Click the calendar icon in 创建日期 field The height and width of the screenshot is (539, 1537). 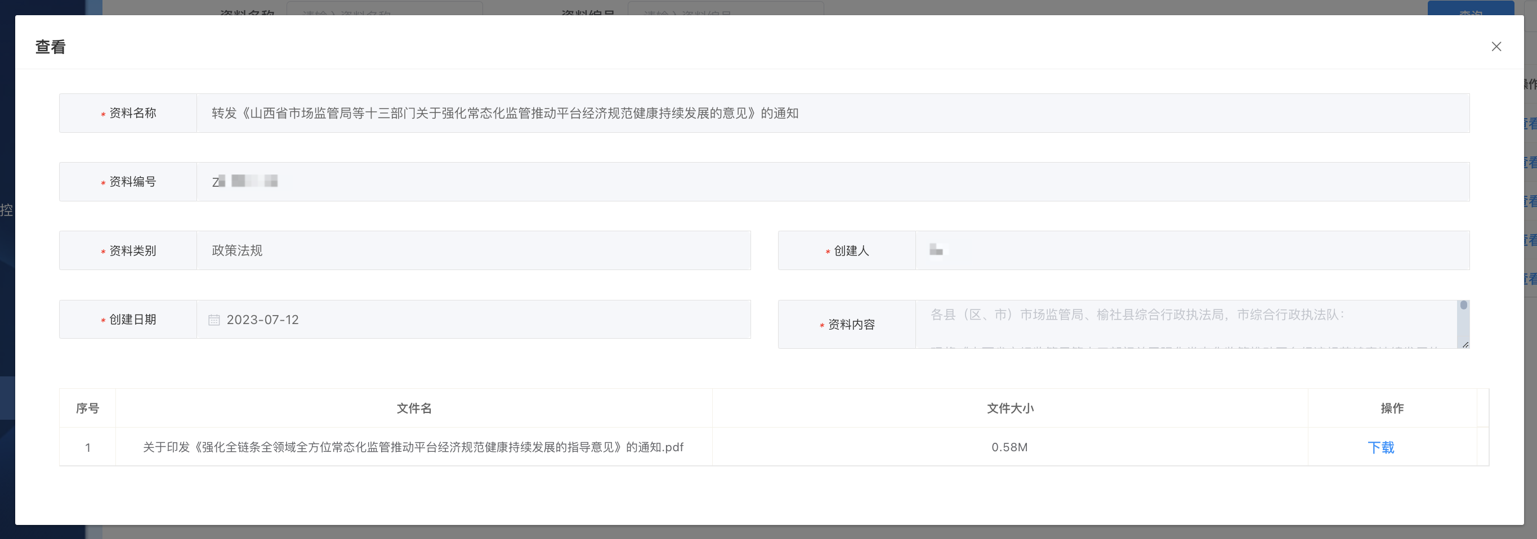click(x=213, y=320)
